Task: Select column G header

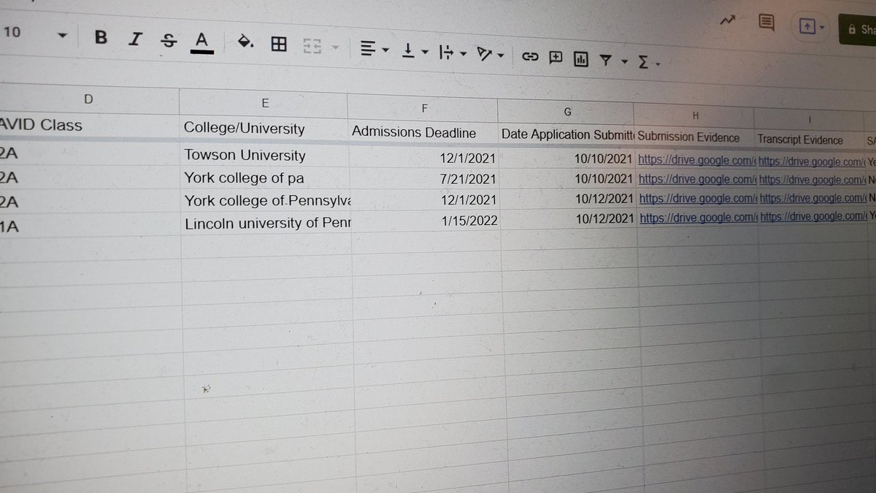Action: [x=567, y=112]
